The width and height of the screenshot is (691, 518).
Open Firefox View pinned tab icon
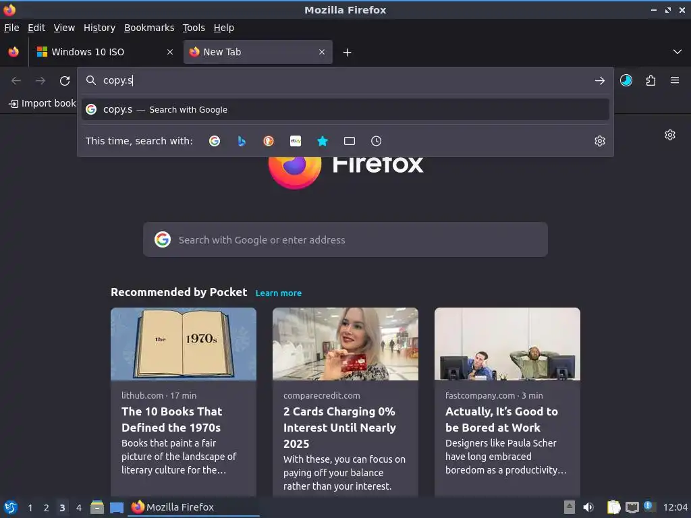coord(13,52)
